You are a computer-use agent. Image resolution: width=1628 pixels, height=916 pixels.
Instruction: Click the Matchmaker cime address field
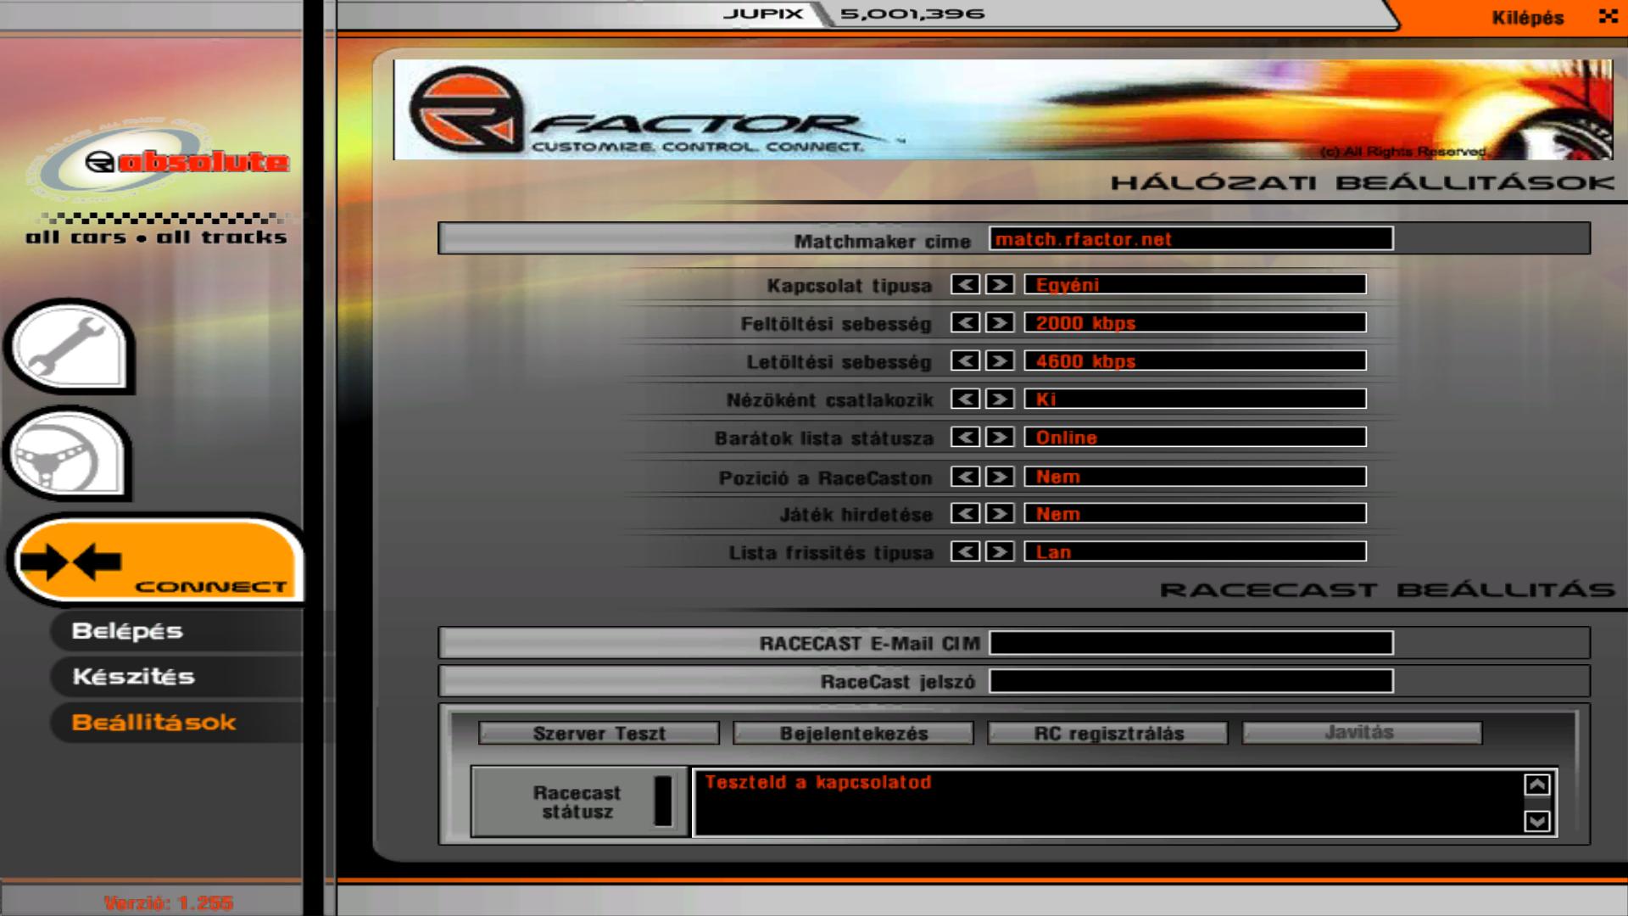click(x=1191, y=239)
